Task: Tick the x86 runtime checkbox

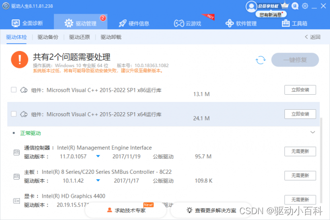Action: click(x=14, y=90)
